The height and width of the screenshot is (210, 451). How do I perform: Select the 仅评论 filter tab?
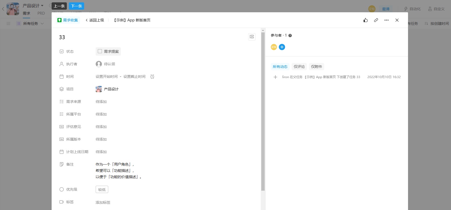coord(299,67)
